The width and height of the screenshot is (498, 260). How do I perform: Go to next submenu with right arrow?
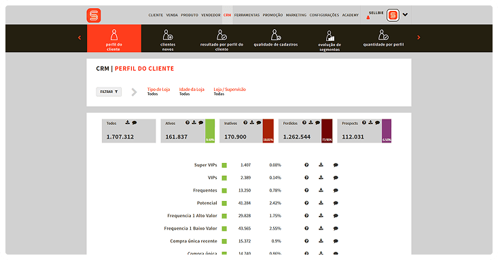419,37
